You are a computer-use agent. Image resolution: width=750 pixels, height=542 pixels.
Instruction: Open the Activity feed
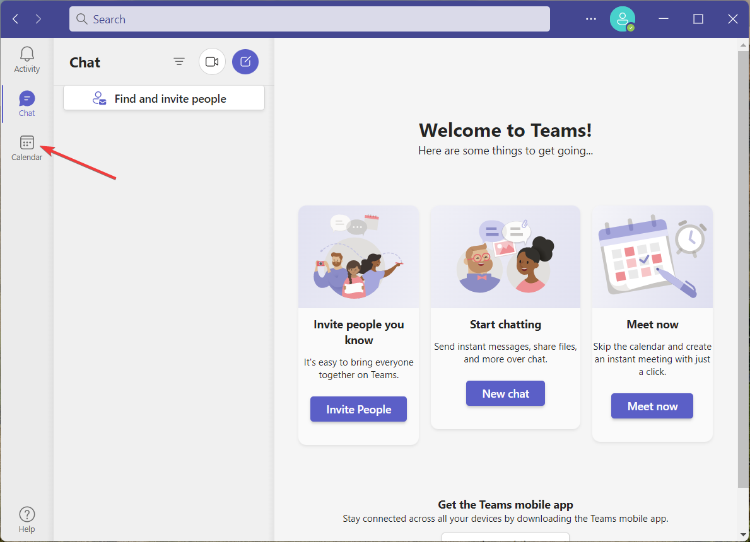click(26, 60)
